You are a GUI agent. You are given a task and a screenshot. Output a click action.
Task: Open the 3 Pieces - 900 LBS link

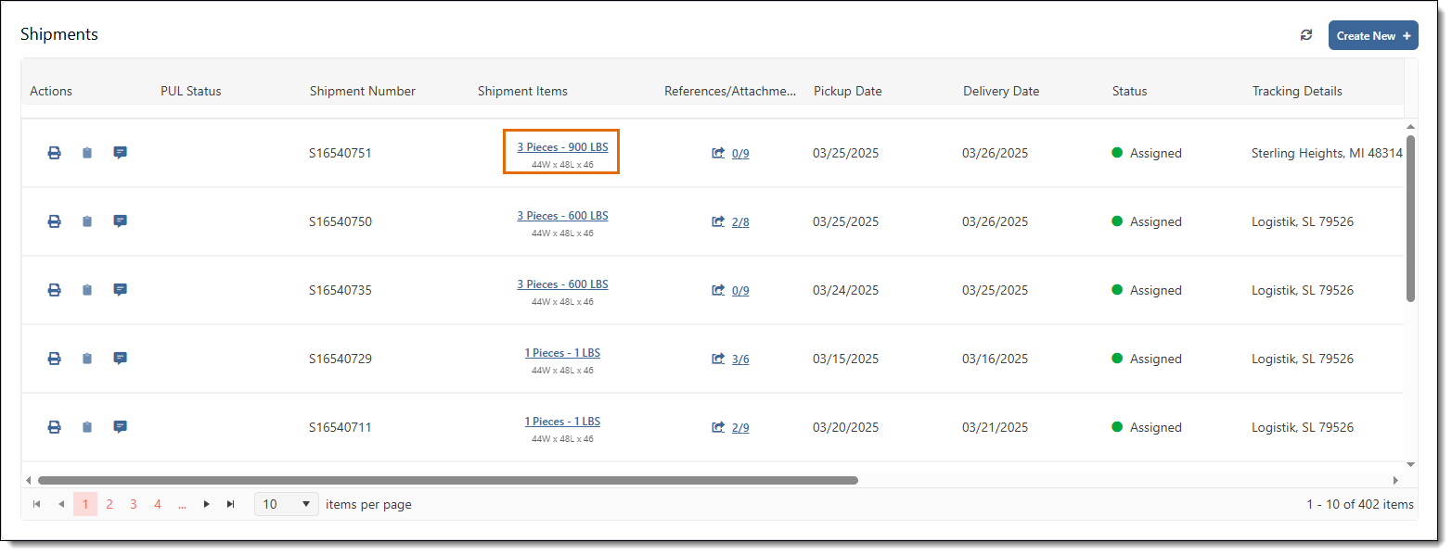coord(562,147)
